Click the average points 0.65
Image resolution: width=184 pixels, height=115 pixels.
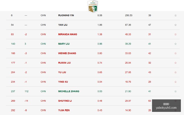pyautogui.click(x=100, y=72)
